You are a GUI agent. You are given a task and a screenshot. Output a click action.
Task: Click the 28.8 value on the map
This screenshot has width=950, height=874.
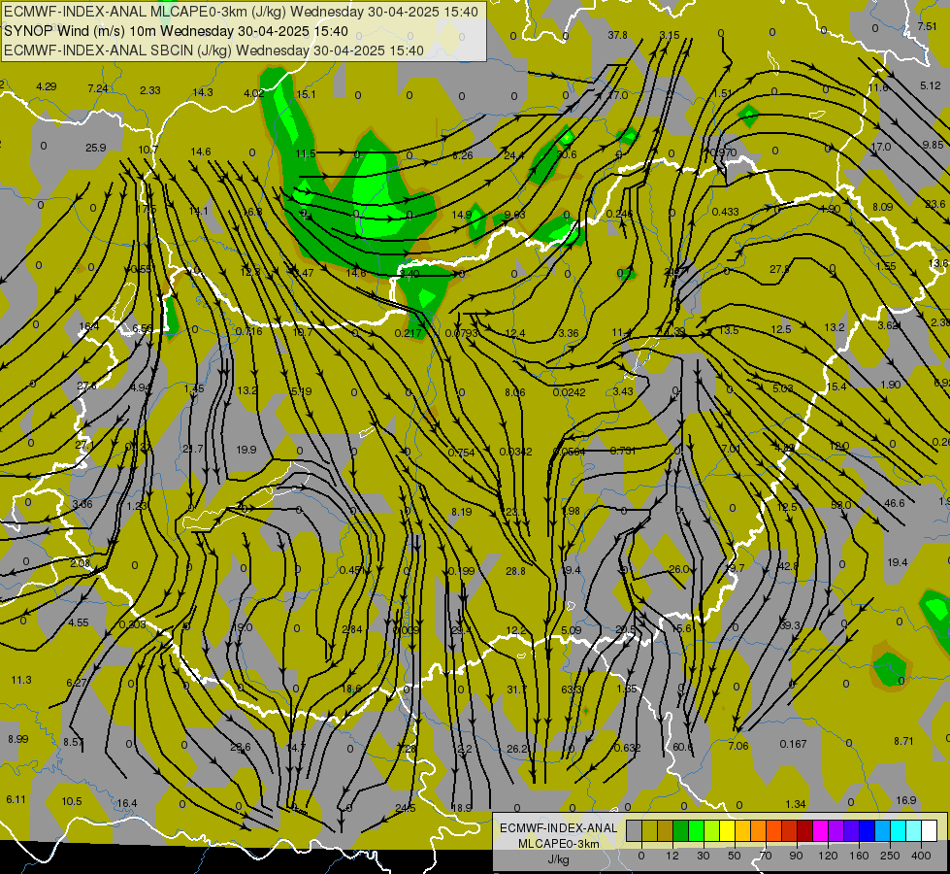(x=515, y=571)
